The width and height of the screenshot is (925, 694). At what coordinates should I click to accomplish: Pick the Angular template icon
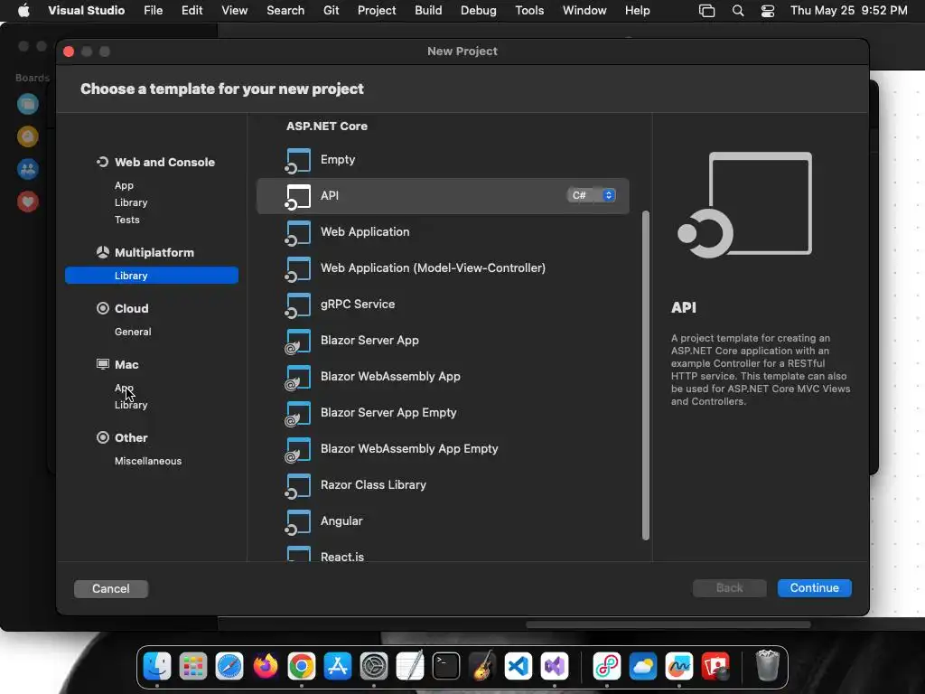tap(298, 521)
